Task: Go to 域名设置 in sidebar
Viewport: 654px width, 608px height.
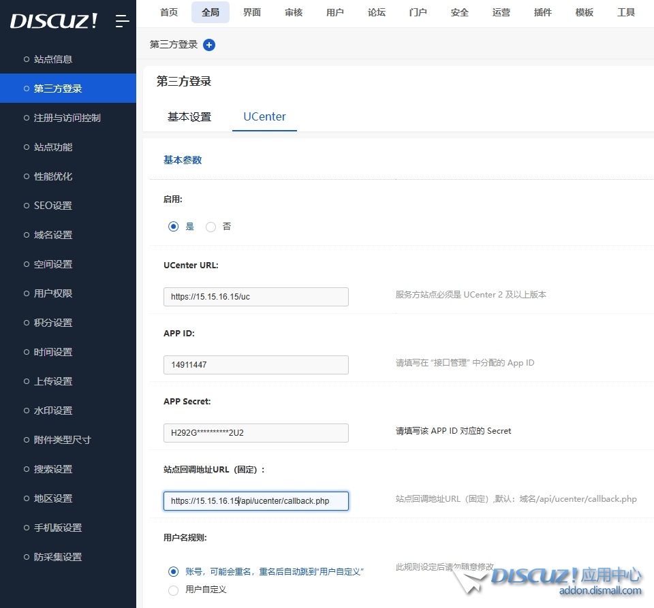Action: coord(68,235)
